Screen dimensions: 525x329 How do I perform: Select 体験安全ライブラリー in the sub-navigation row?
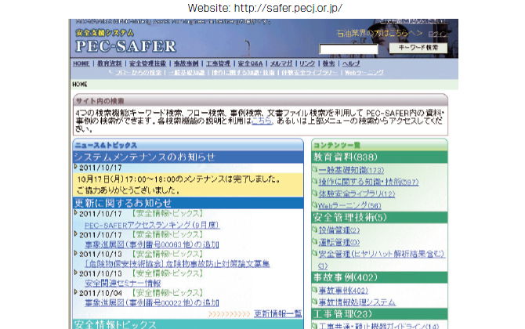[x=310, y=73]
